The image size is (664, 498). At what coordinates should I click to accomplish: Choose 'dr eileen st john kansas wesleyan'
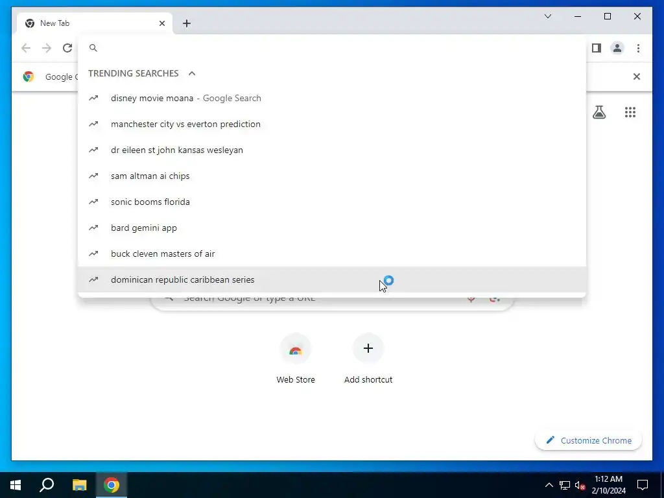click(332, 150)
